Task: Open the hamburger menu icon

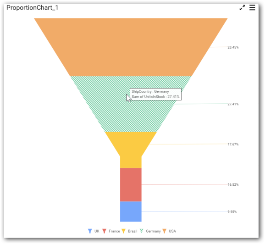Action: [x=252, y=8]
